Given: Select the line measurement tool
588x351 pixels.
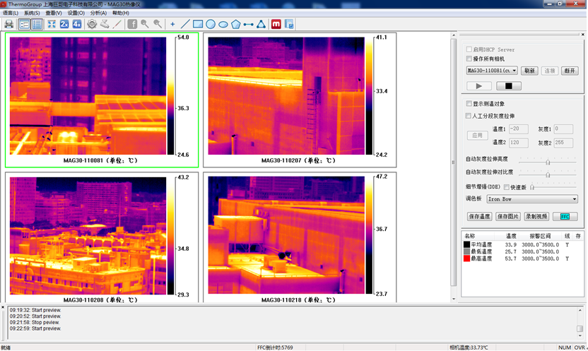Looking at the screenshot, I should 185,24.
